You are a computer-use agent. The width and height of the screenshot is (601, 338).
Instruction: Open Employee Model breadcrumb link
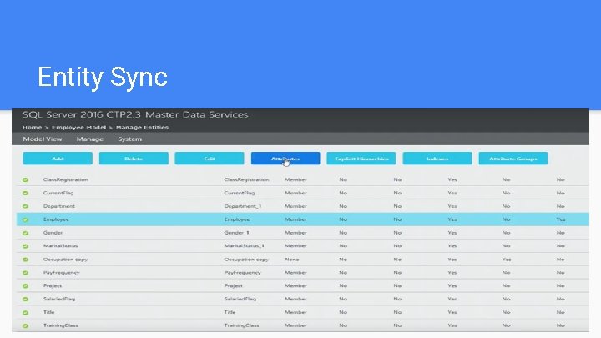point(78,127)
